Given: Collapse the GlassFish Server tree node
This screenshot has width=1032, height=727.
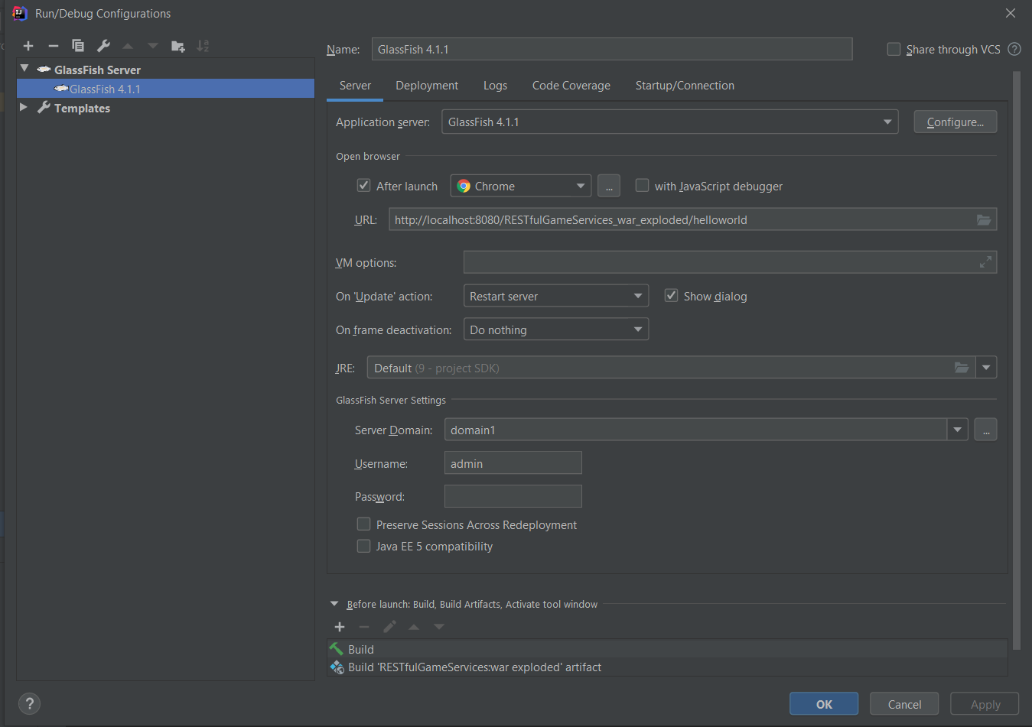Looking at the screenshot, I should point(24,68).
